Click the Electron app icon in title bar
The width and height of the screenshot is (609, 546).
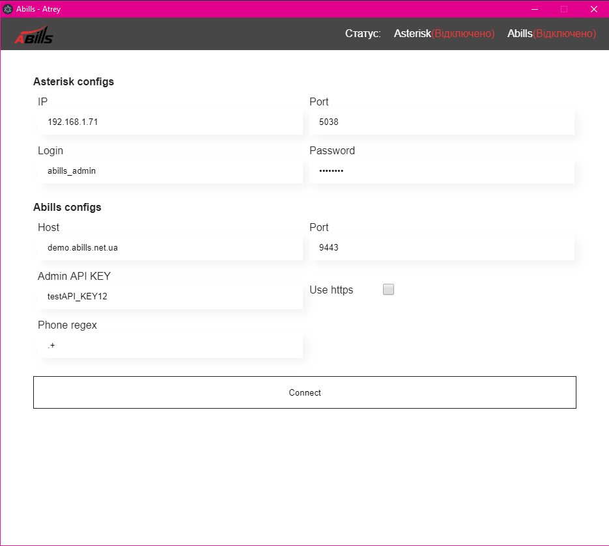[x=8, y=9]
